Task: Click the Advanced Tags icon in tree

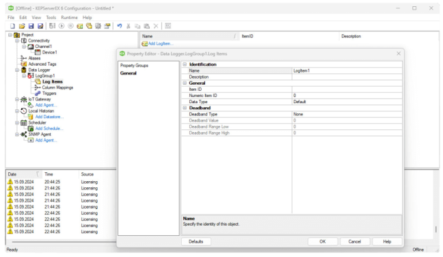Action: click(x=24, y=64)
